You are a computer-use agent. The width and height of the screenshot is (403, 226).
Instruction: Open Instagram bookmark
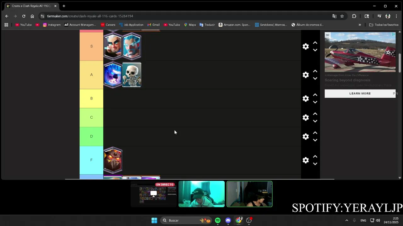point(52,25)
